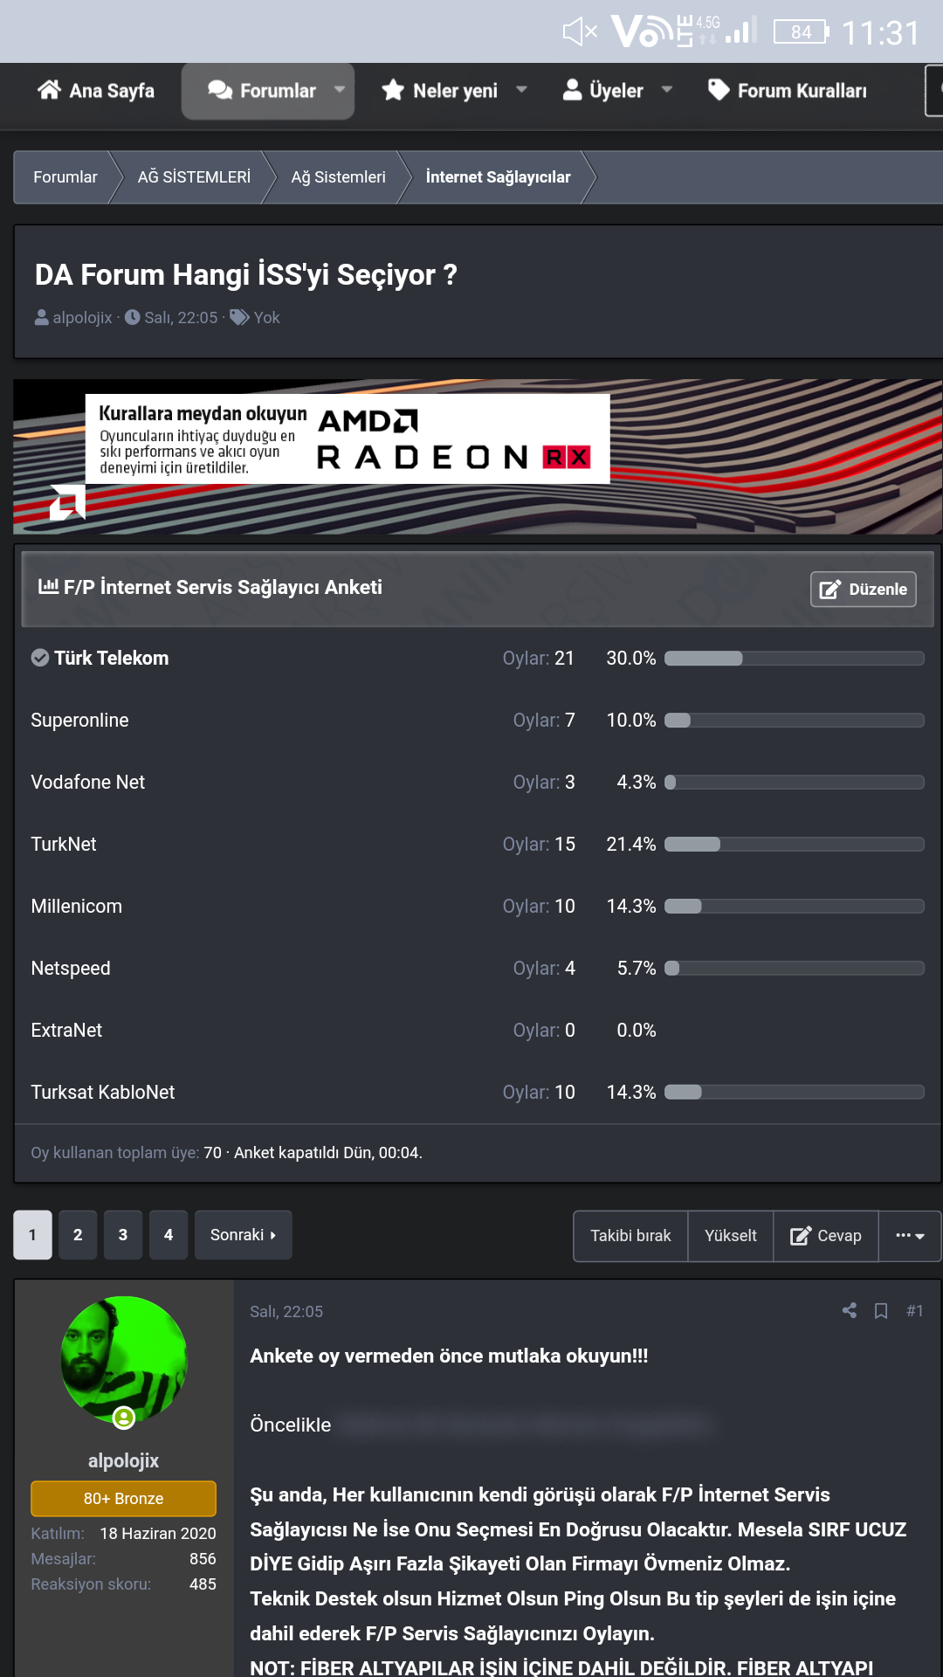Click the Türk Telekom checkmark icon
Image resolution: width=943 pixels, height=1677 pixels.
tap(40, 658)
